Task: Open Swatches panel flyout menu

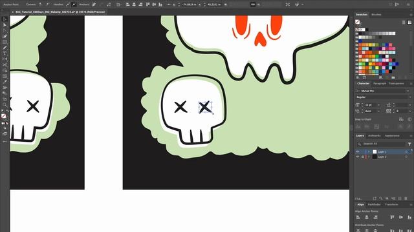Action: tap(411, 15)
